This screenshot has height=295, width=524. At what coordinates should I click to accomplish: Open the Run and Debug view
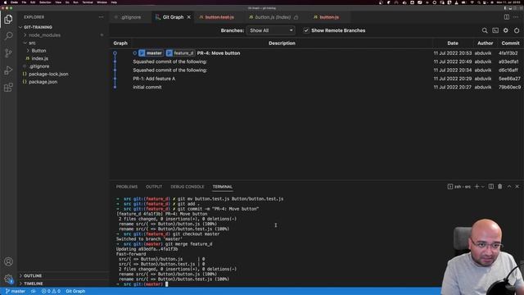click(8, 70)
